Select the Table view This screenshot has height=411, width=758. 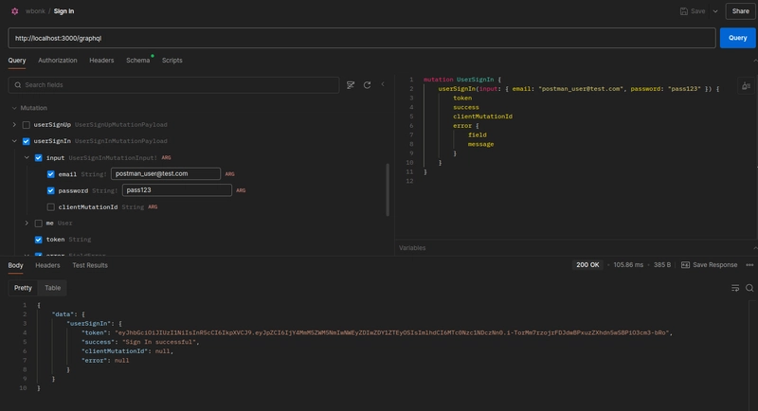point(53,288)
